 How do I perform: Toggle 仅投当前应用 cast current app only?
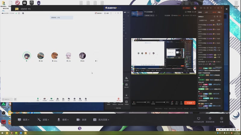199,120
